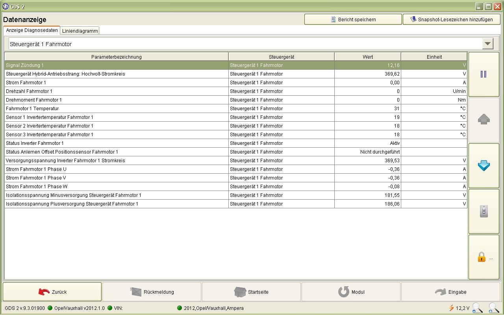Click the blue down arrow button

coord(484,165)
